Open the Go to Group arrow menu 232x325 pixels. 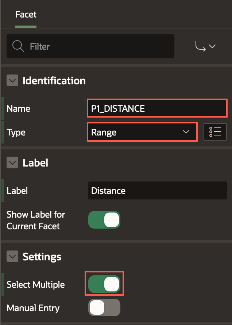205,46
